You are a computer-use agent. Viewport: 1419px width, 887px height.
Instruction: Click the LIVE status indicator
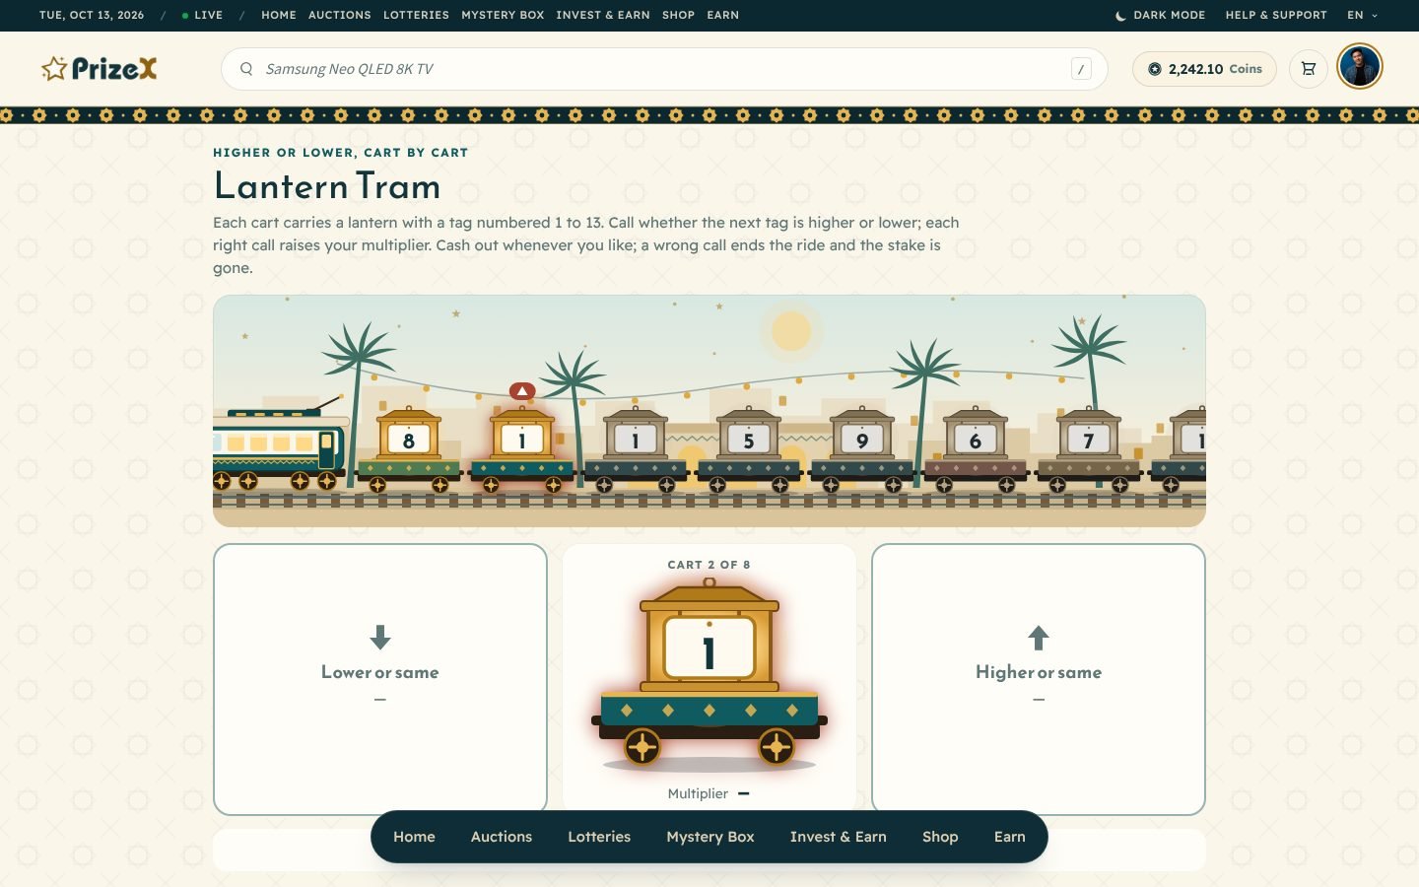(x=202, y=16)
